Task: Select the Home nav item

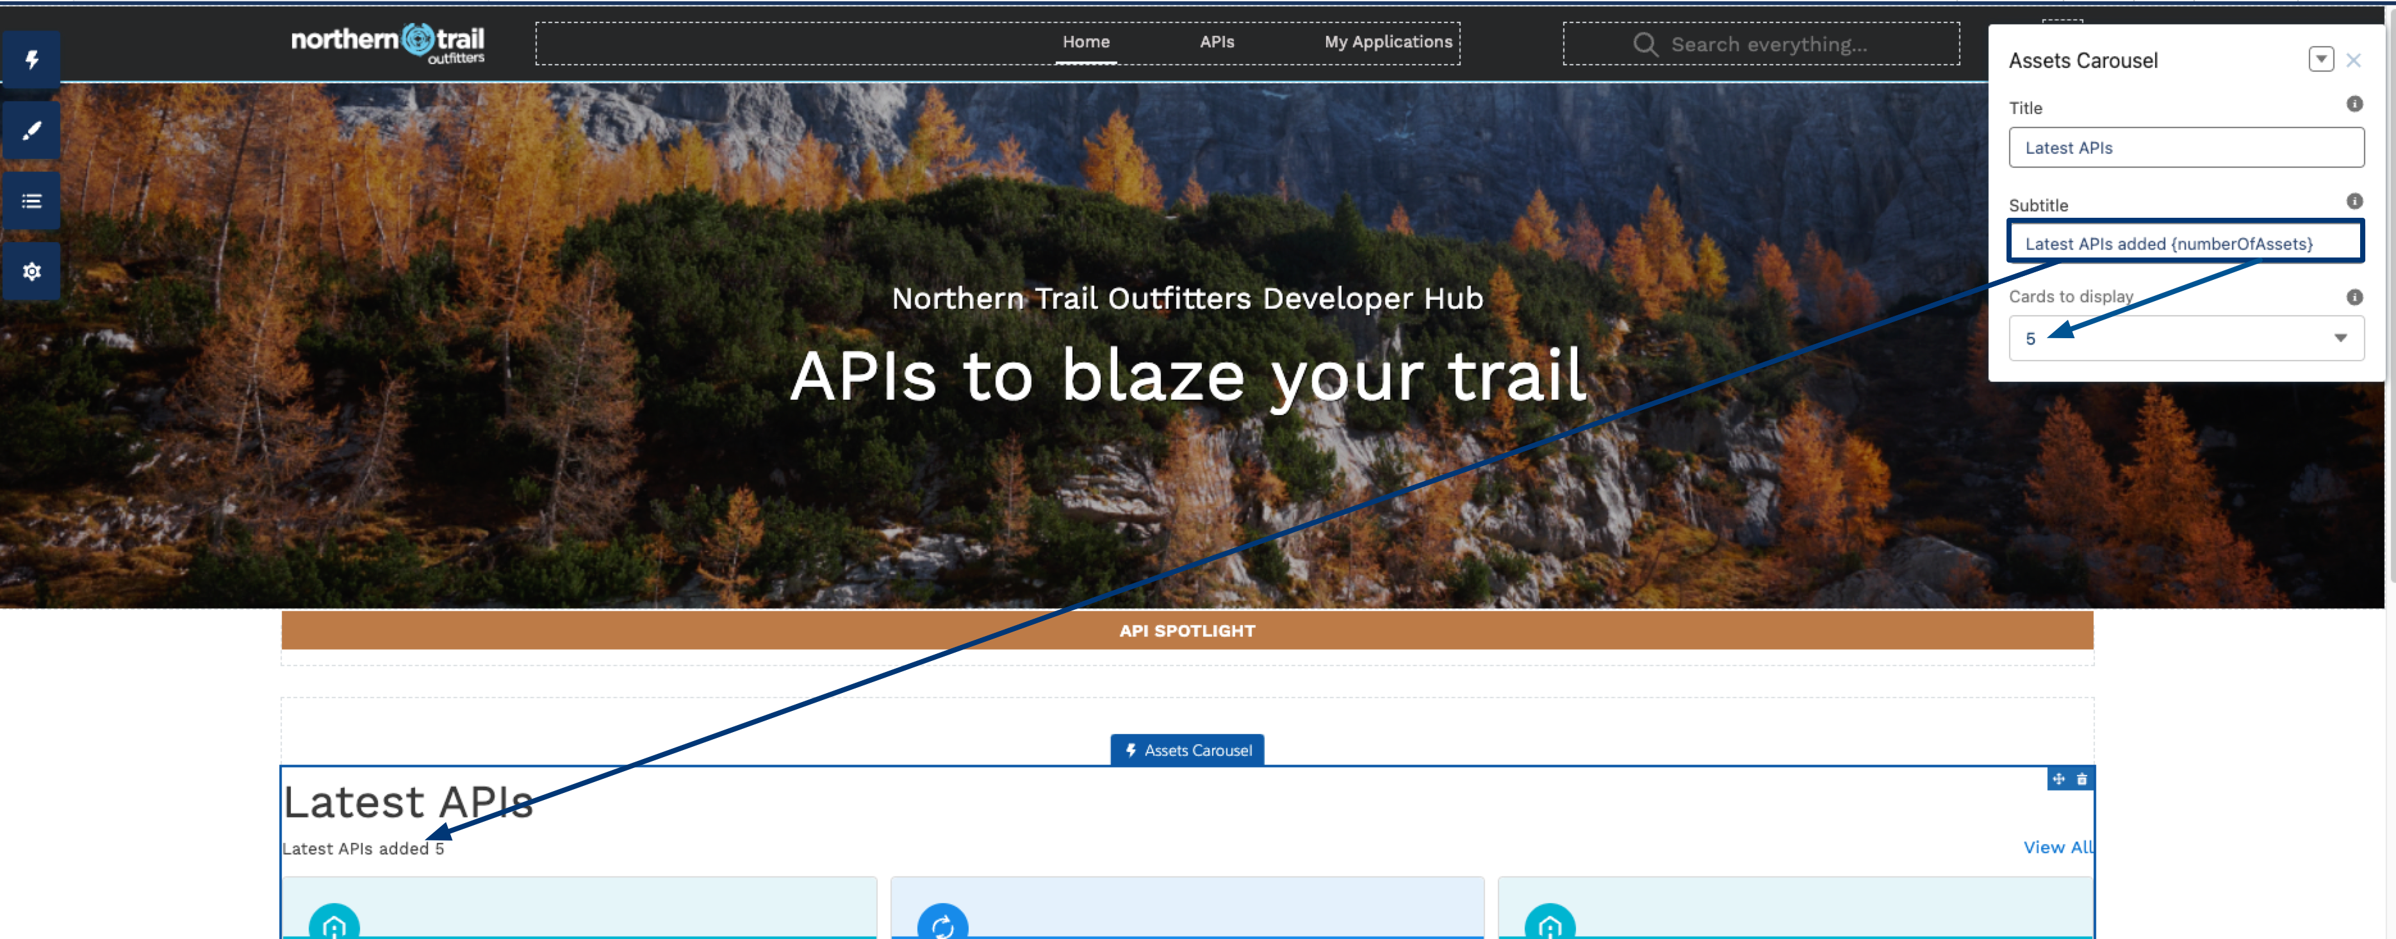Action: (x=1085, y=42)
